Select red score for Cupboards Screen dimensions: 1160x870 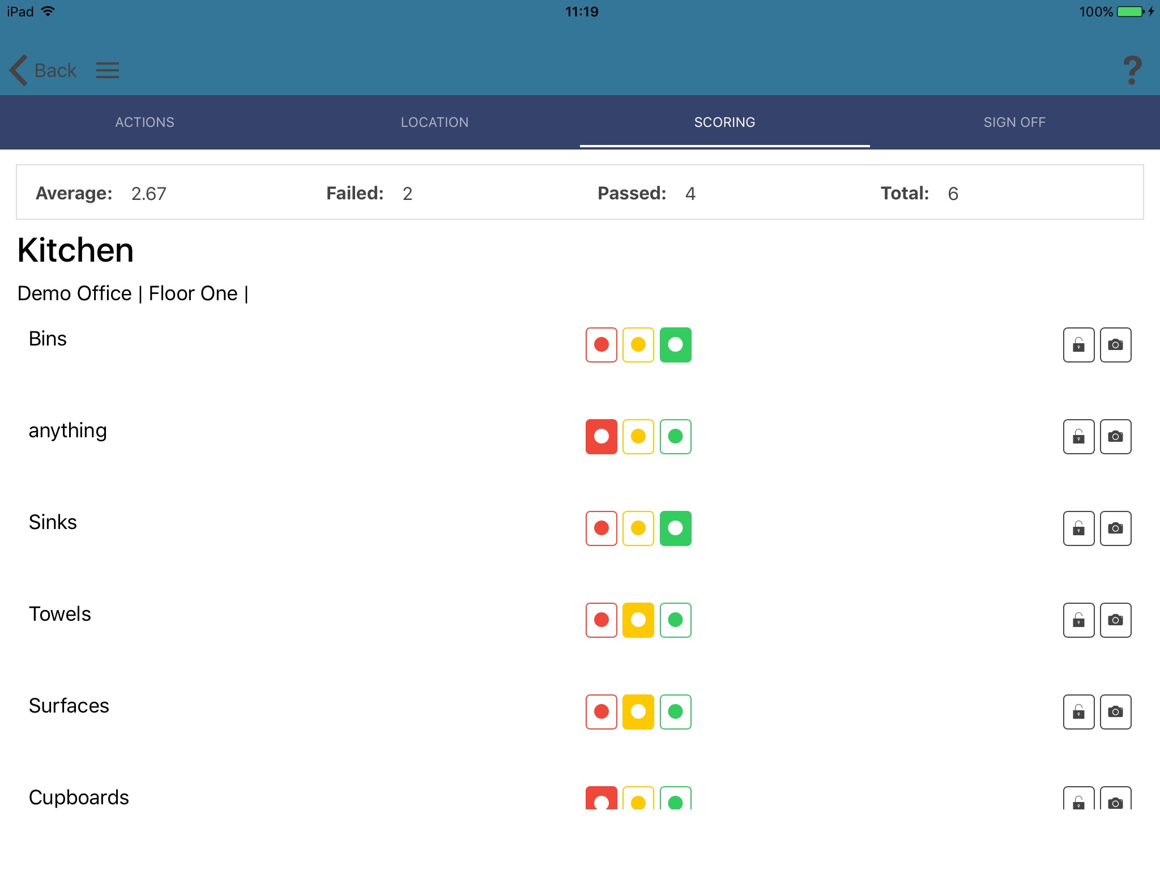602,798
